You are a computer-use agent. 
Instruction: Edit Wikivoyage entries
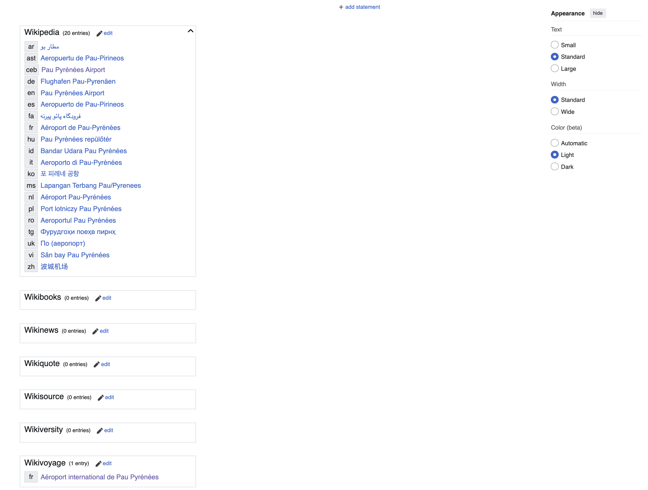click(107, 463)
